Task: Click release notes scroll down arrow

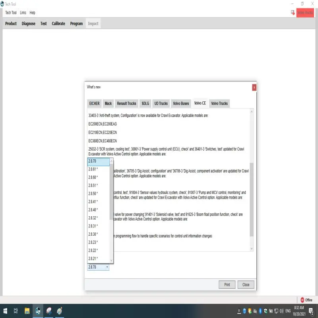Action: tap(252, 249)
